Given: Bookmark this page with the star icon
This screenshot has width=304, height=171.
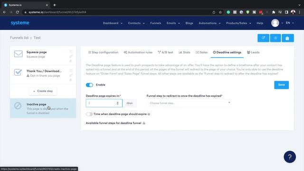Looking at the screenshot, I should pyautogui.click(x=220, y=12).
